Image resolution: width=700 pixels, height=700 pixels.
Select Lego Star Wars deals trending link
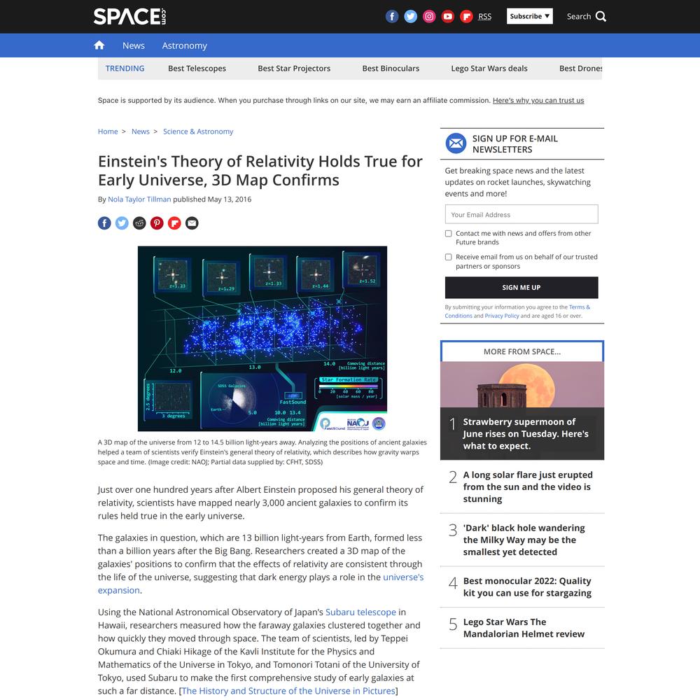[489, 69]
